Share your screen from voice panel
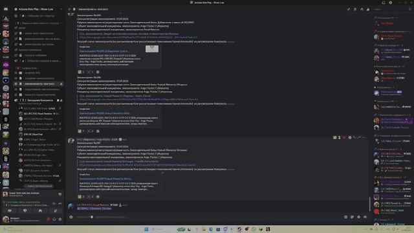 click(25, 211)
